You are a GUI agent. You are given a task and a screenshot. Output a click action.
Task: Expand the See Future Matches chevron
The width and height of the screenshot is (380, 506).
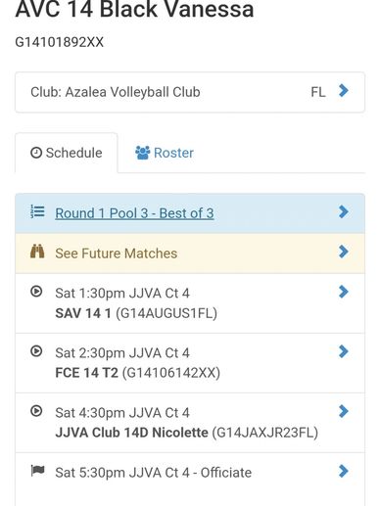pos(344,252)
